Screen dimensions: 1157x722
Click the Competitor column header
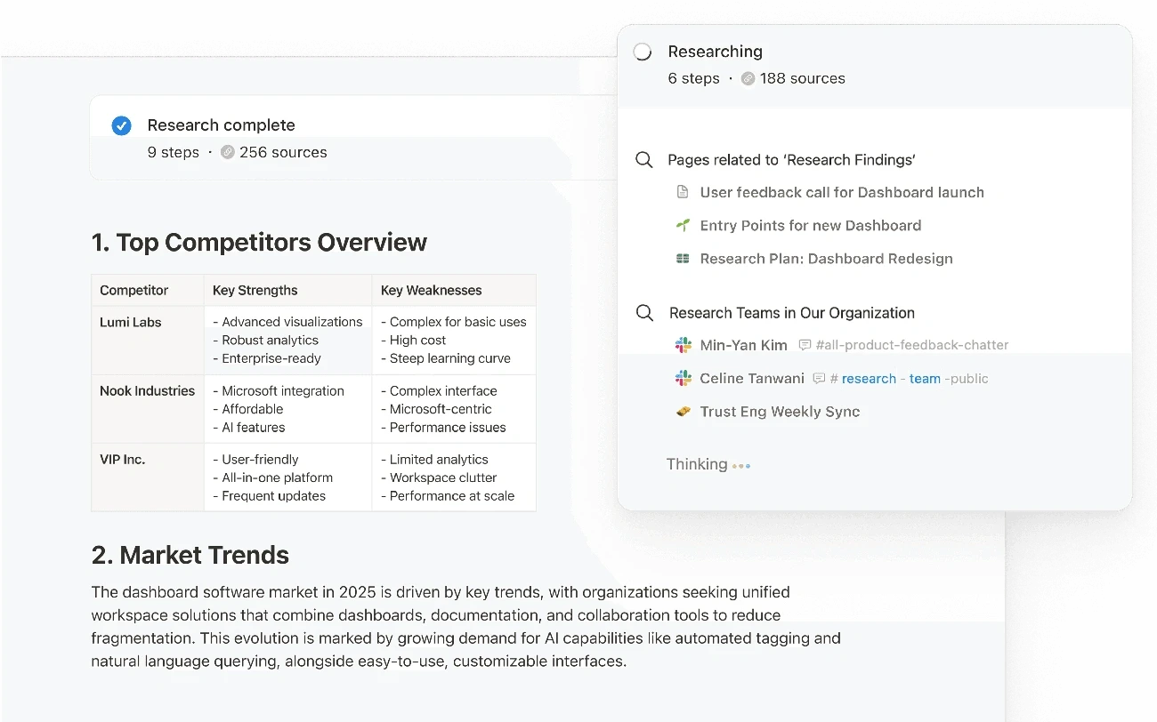click(x=133, y=290)
